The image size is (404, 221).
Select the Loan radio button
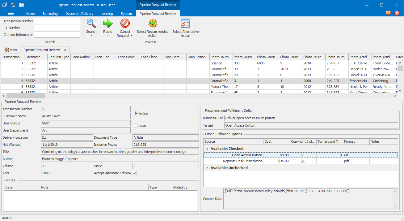(x=135, y=125)
